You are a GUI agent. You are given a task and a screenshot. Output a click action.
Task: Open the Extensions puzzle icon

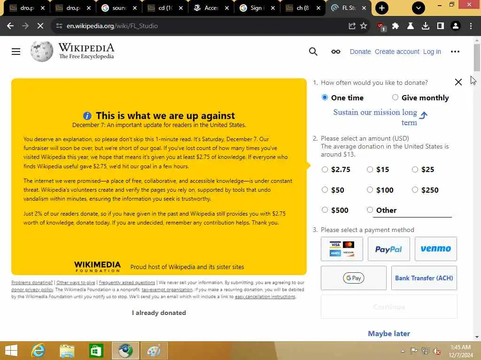396,26
